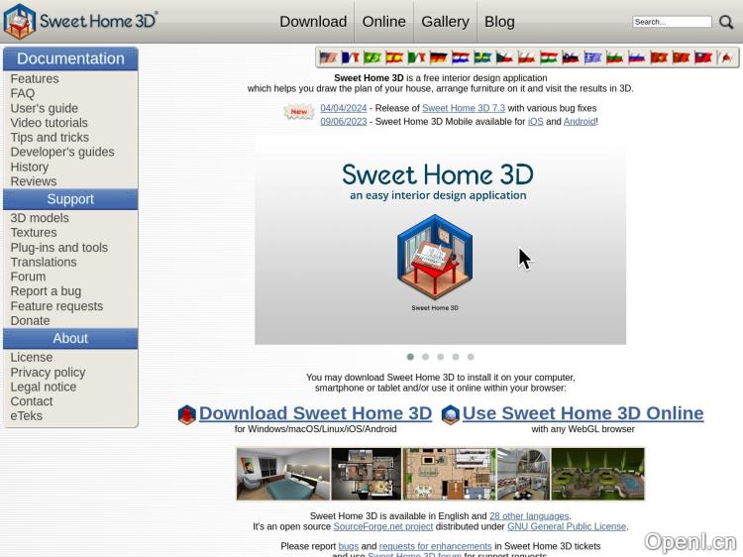The width and height of the screenshot is (743, 557).
Task: Select the Italian flag language
Action: [416, 57]
